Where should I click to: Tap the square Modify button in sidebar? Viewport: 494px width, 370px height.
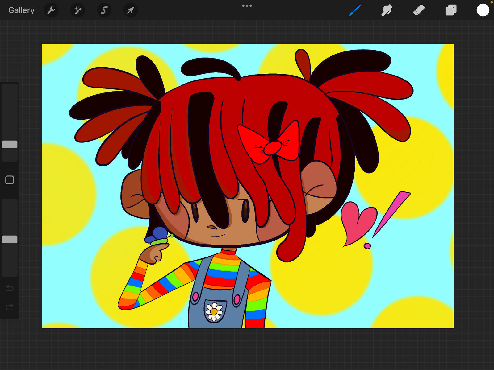pos(10,180)
